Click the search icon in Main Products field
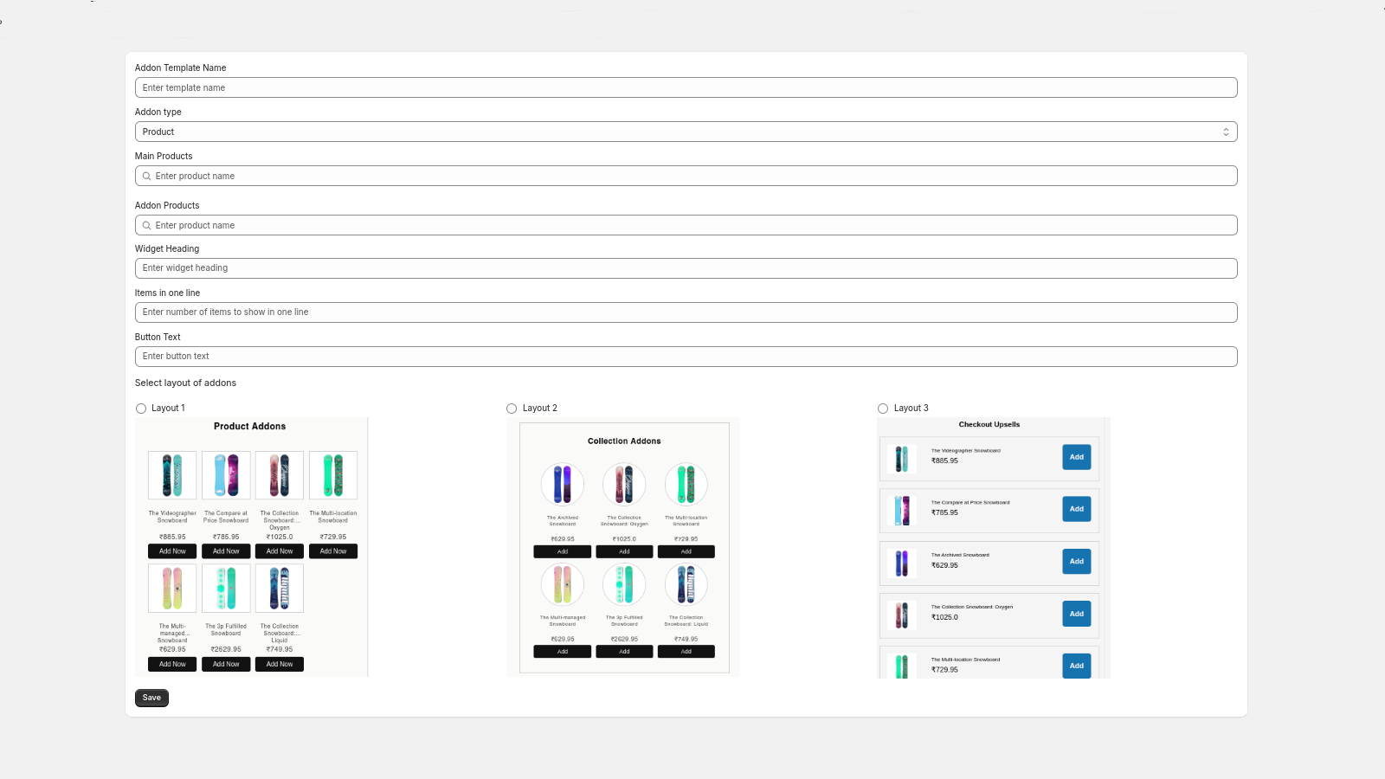The image size is (1385, 779). tap(146, 176)
